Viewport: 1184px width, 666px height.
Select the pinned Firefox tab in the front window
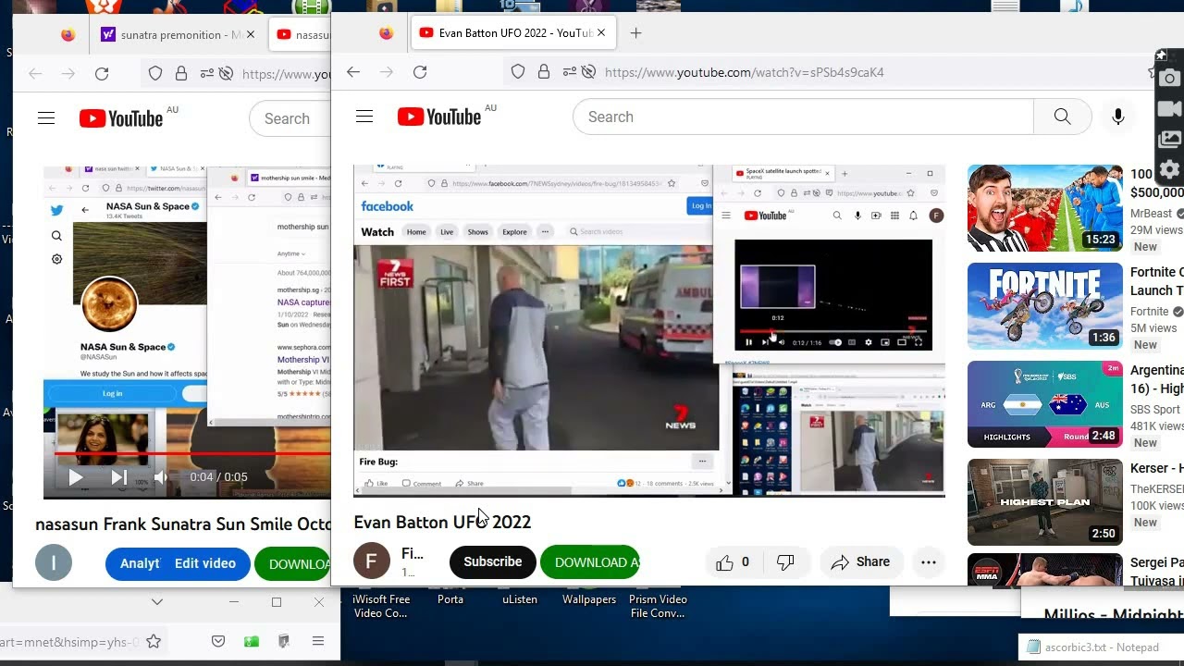(x=387, y=33)
